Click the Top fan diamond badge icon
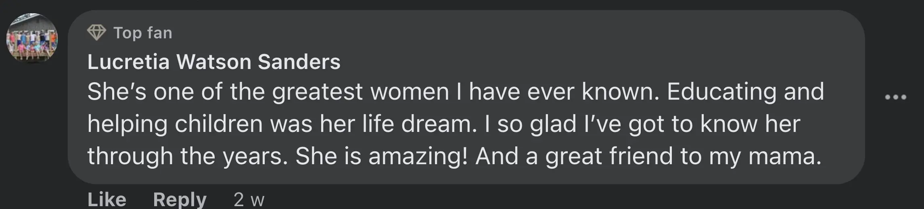The width and height of the screenshot is (924, 209). point(96,33)
